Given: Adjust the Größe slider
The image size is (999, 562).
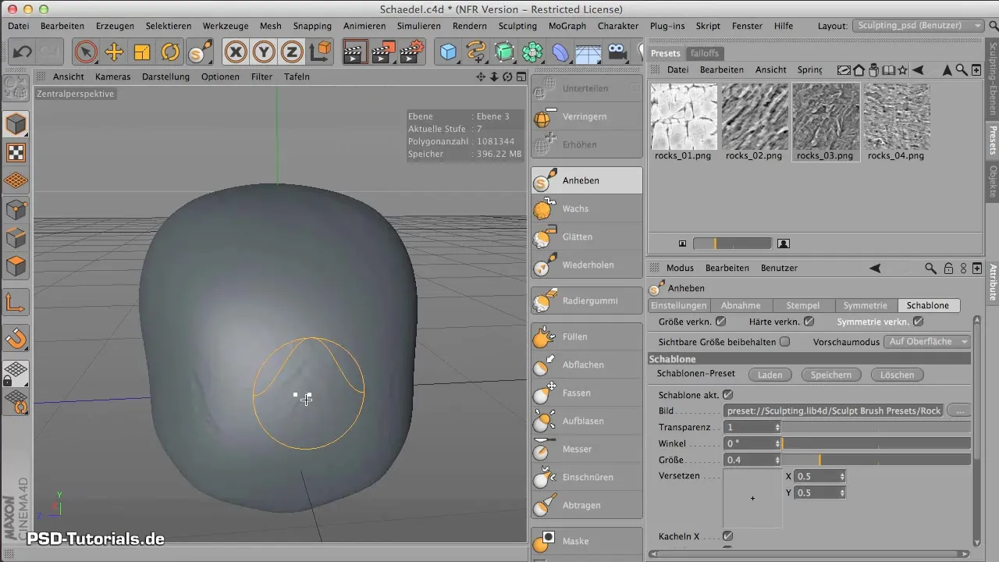Looking at the screenshot, I should click(877, 460).
